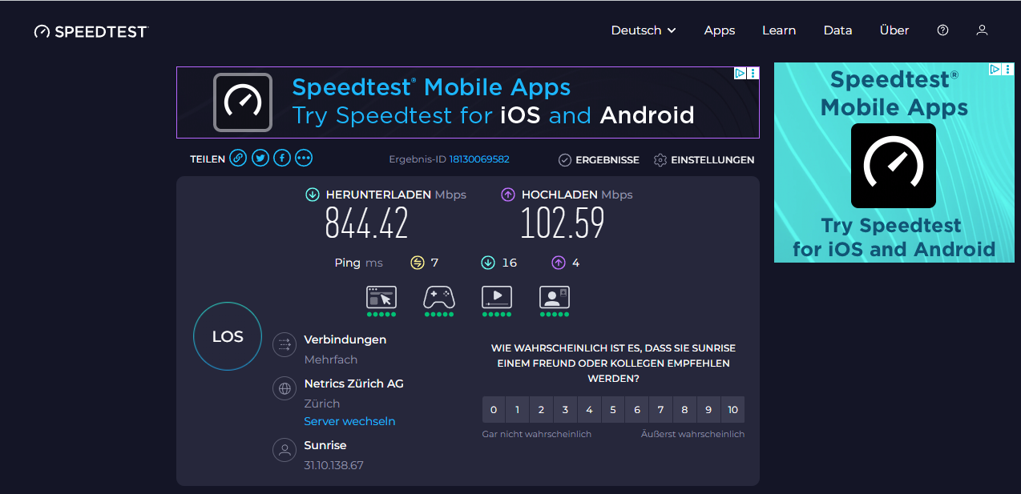The image size is (1021, 494).
Task: Click the gaming controller quality icon
Action: coord(439,297)
